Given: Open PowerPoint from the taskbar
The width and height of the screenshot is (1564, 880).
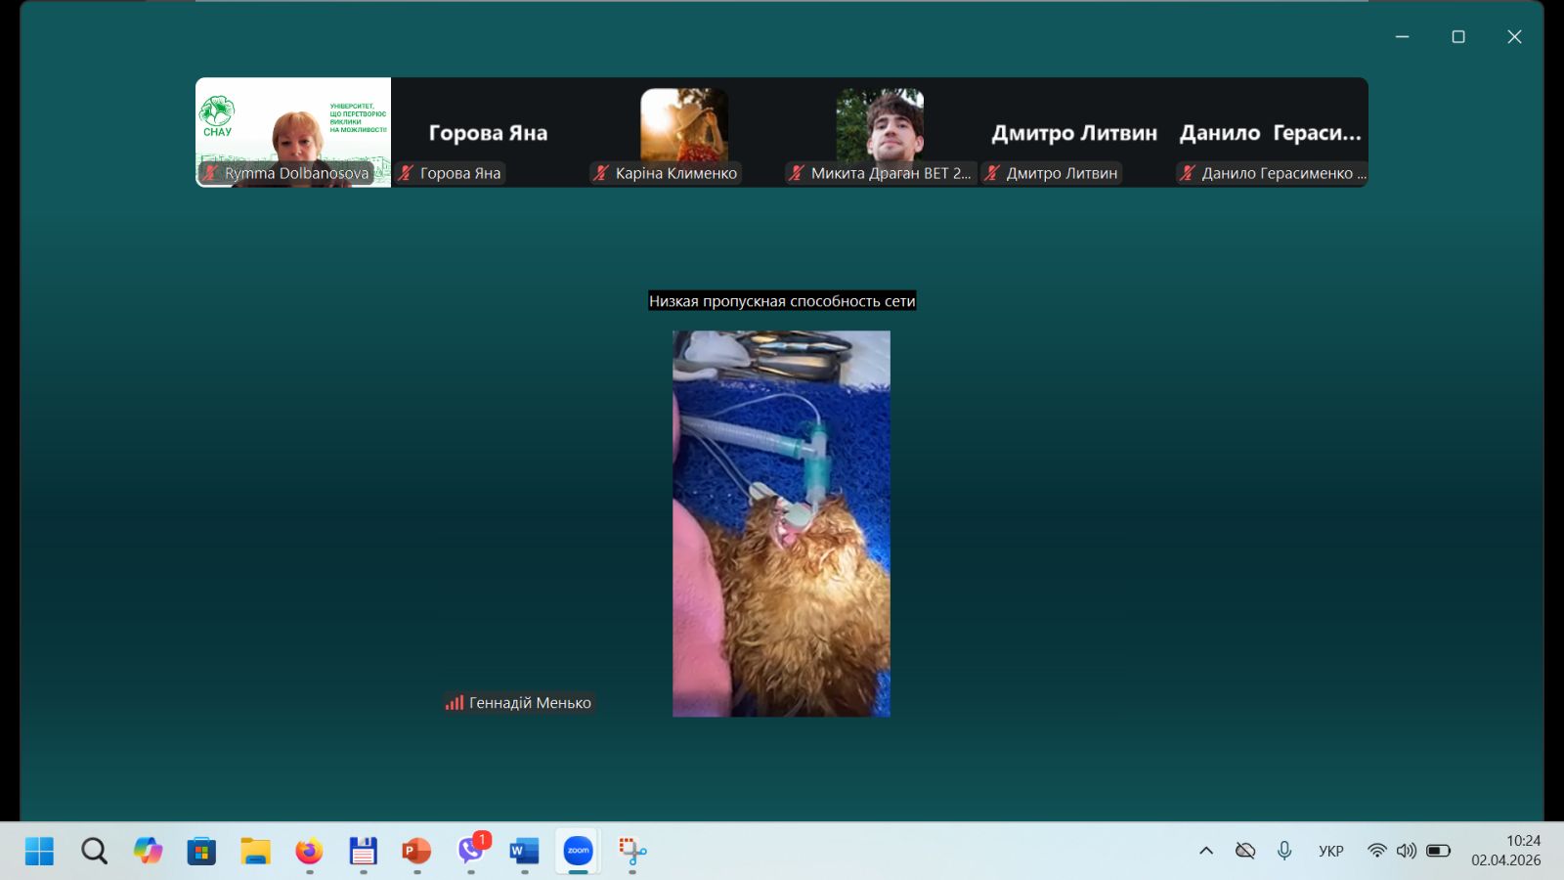Looking at the screenshot, I should coord(416,851).
